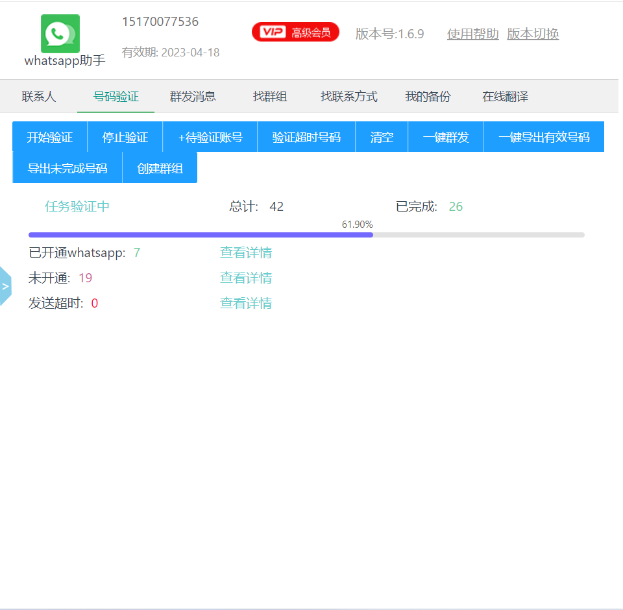Go to the 找群组 tab
Screen dimensions: 623x610
point(270,97)
